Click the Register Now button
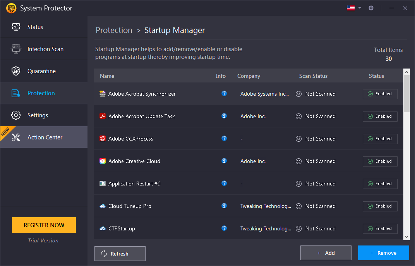Image resolution: width=415 pixels, height=266 pixels. coord(44,225)
